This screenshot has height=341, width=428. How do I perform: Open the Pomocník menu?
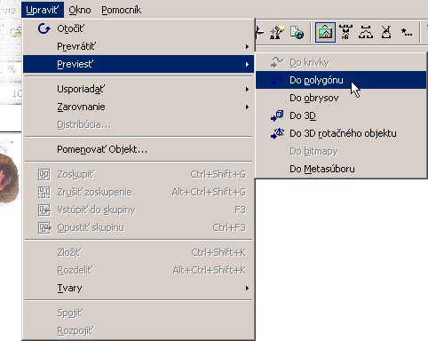121,10
